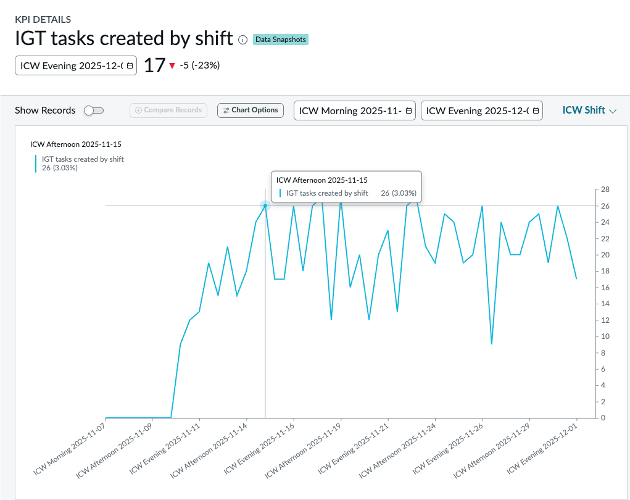Click the red downward trend arrow
This screenshot has height=500, width=630.
pyautogui.click(x=172, y=65)
